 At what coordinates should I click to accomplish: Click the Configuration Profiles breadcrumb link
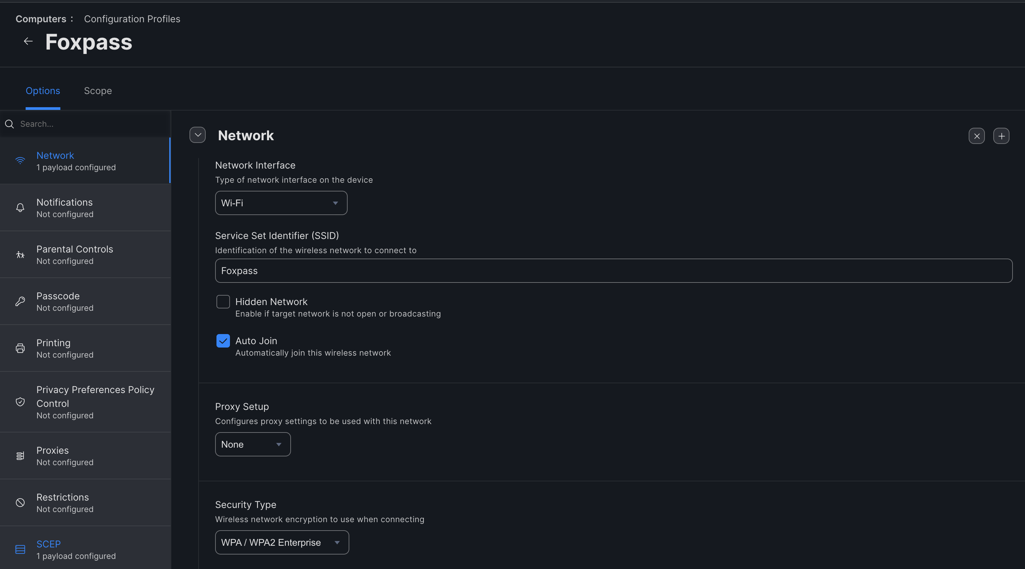click(x=132, y=19)
